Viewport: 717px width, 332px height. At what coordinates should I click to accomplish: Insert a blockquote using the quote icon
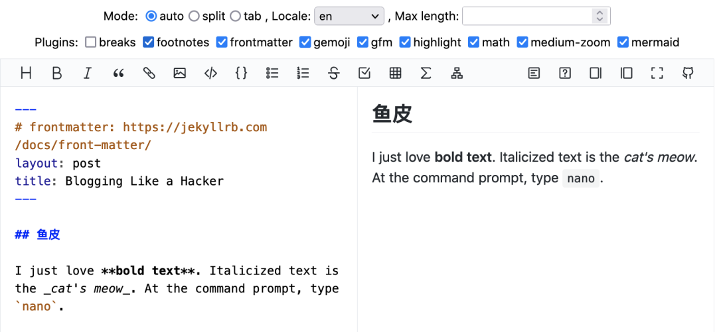118,74
